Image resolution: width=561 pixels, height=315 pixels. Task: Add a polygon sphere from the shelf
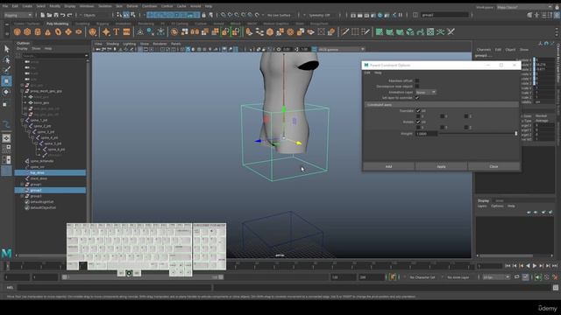click(17, 32)
